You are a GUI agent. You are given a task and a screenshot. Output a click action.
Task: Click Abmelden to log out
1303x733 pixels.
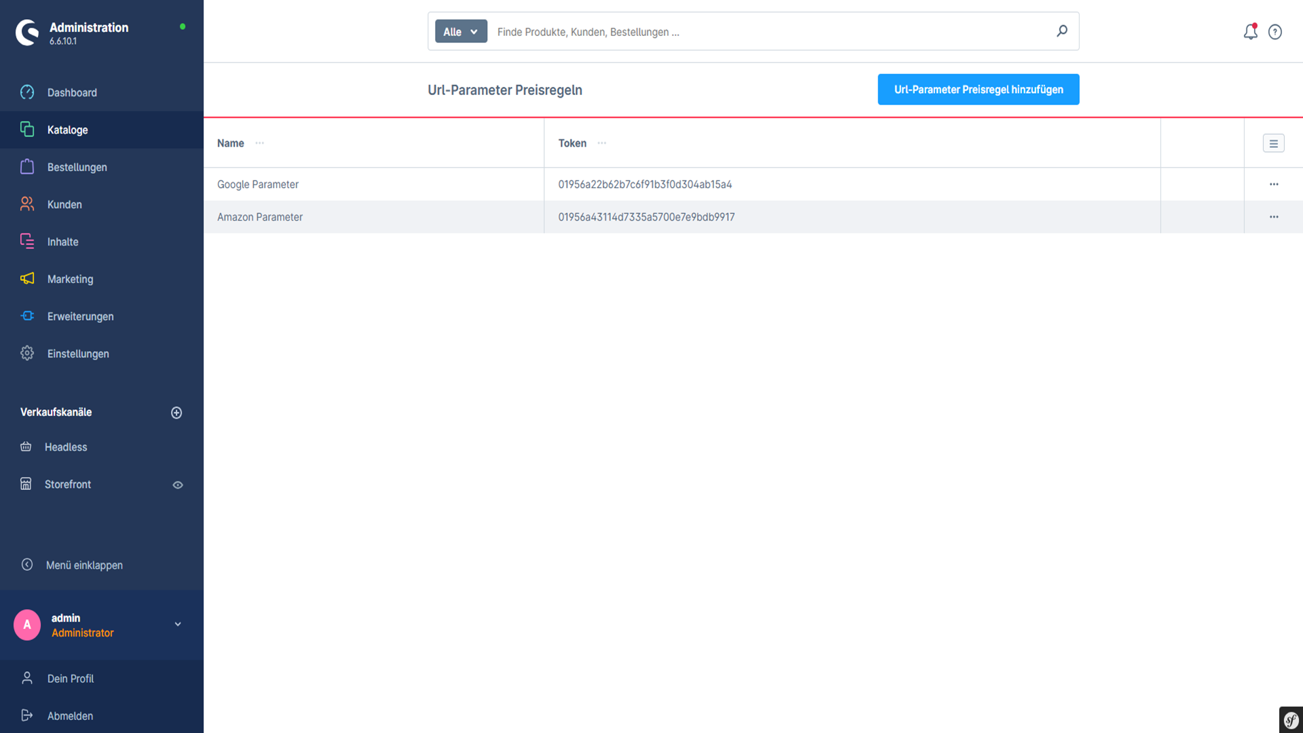pyautogui.click(x=70, y=716)
